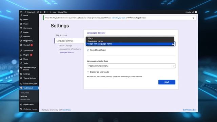The width and height of the screenshot is (217, 122).
Task: Open the Paperwolf site home icon
Action: pos(25,12)
